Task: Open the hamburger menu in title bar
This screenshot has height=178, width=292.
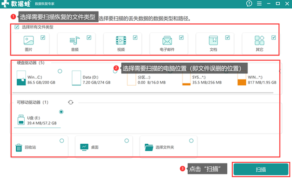Action: (259, 4)
